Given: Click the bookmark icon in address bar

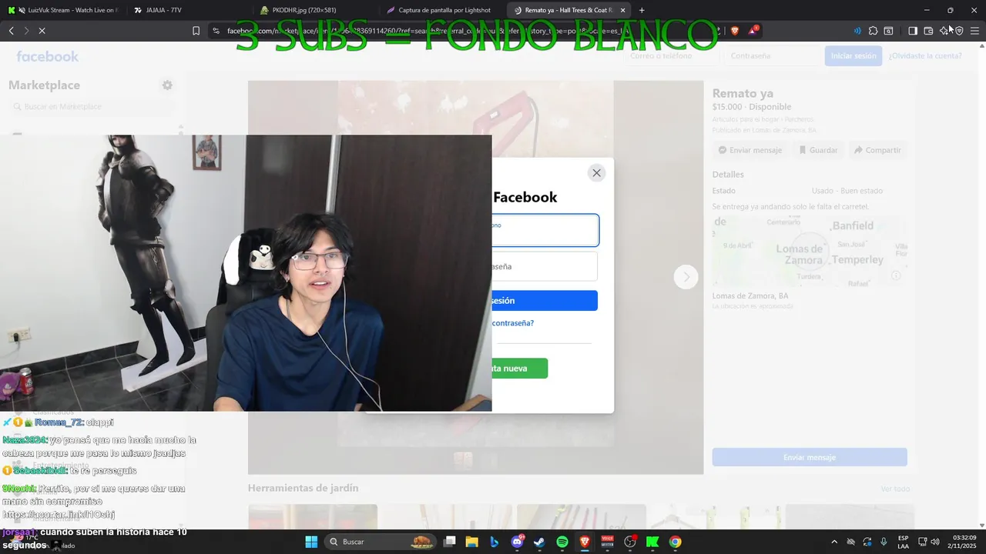Looking at the screenshot, I should point(196,31).
